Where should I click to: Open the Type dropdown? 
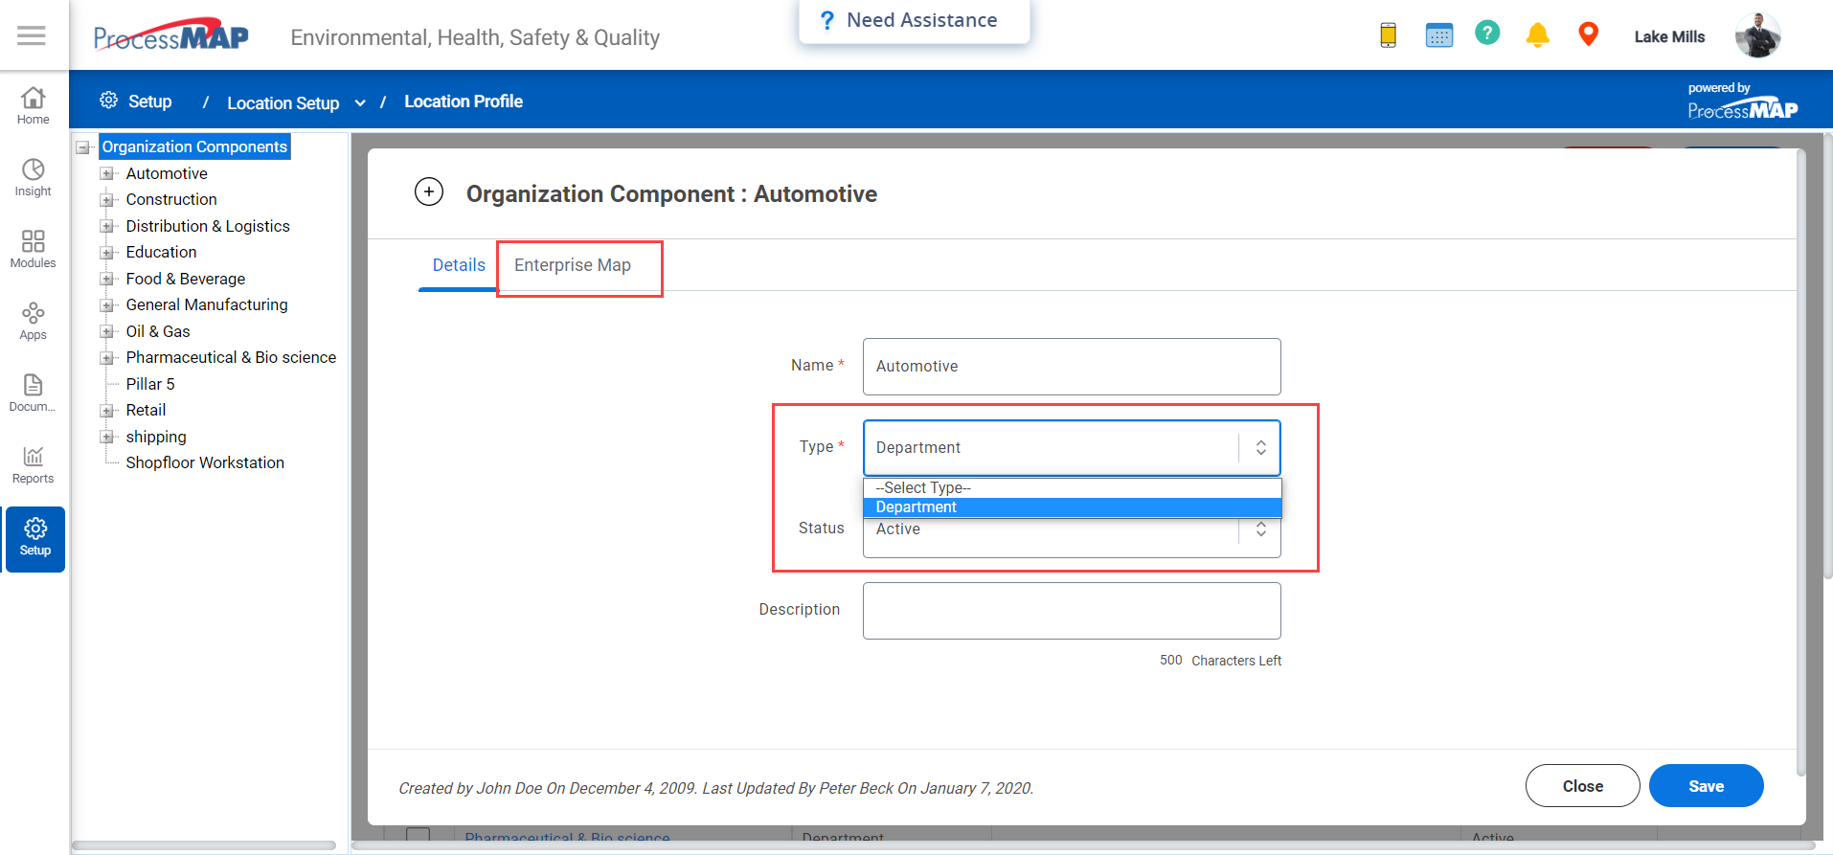(x=1072, y=448)
